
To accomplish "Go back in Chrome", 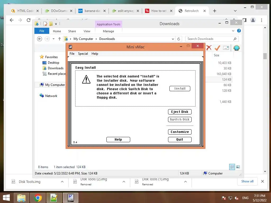I will (12, 20).
